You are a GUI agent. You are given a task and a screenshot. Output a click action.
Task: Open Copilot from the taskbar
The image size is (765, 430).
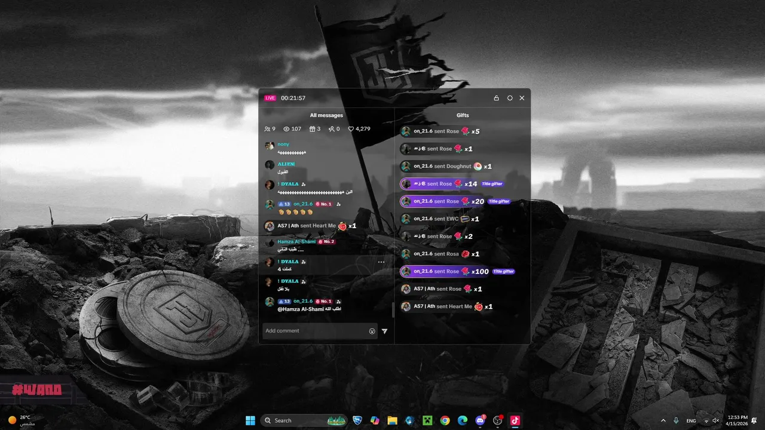coord(375,420)
